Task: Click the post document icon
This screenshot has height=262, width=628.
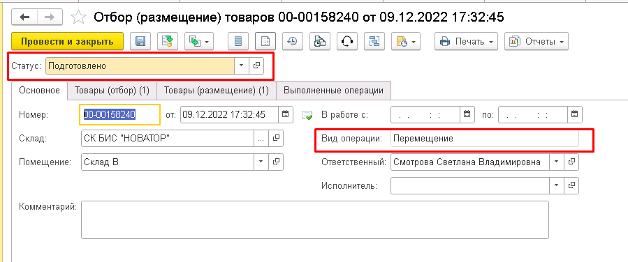Action: [x=168, y=42]
